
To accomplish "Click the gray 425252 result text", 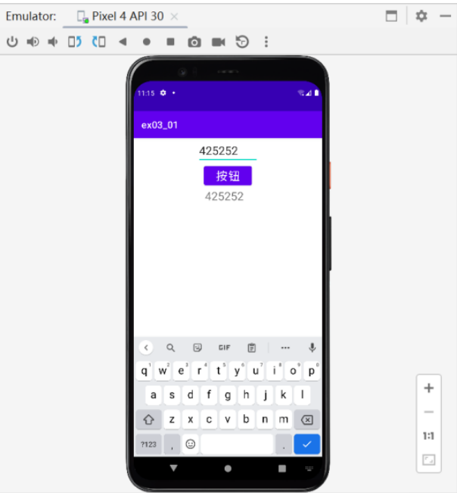I will pos(224,196).
